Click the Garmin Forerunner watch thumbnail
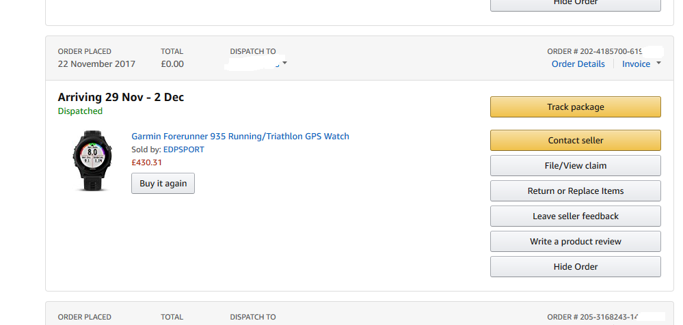Viewport: 683px width, 325px height. tap(90, 160)
